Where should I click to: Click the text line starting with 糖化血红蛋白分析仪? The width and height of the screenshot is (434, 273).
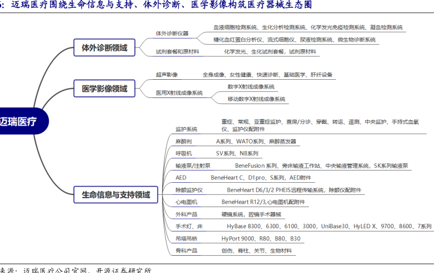pyautogui.click(x=294, y=40)
